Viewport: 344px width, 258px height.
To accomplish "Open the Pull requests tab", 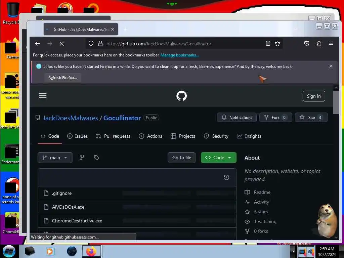I will (x=113, y=136).
